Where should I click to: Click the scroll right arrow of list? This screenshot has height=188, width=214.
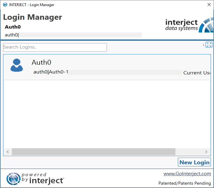pos(206,152)
